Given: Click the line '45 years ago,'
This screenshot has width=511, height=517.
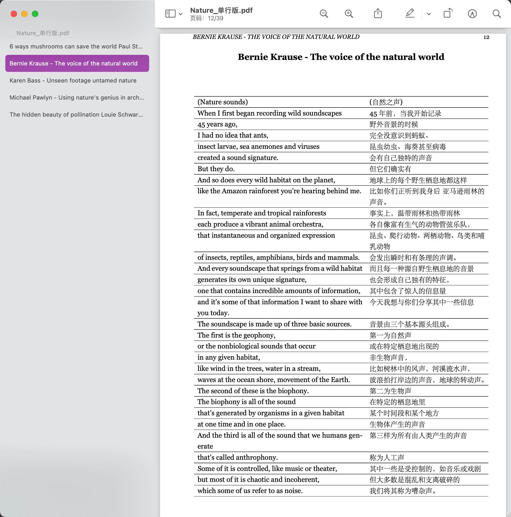Looking at the screenshot, I should point(217,124).
